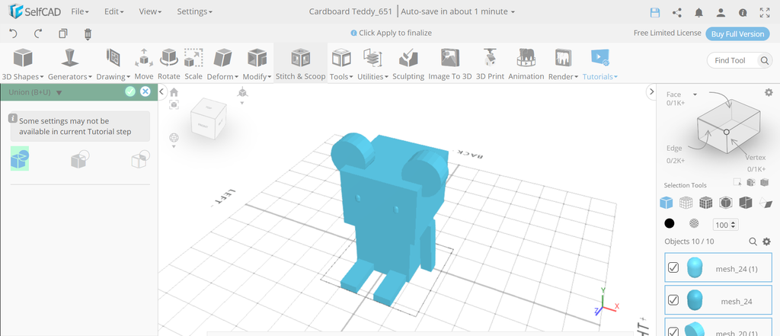This screenshot has width=780, height=336.
Task: Click the Find Tool search field
Action: (x=739, y=61)
